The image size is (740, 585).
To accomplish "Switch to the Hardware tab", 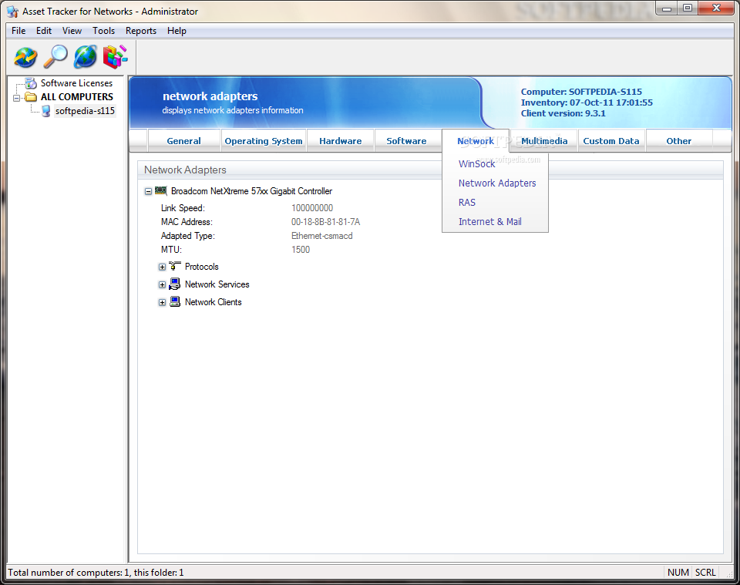I will click(x=340, y=141).
